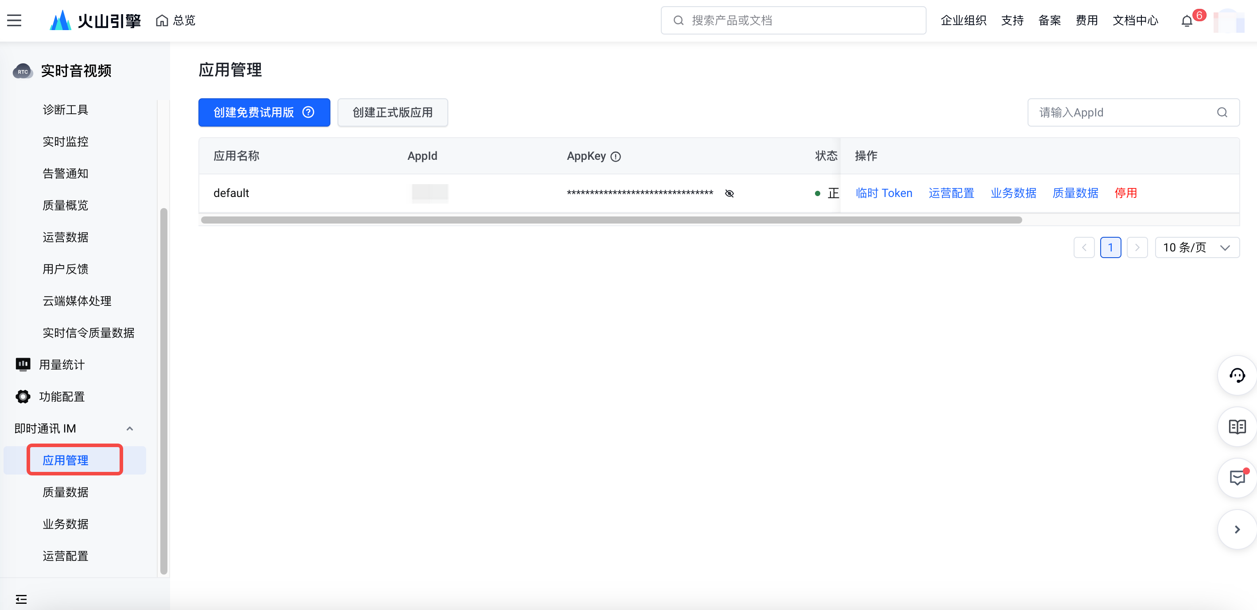Select page 1 in pagination
Screen dimensions: 1257x610
[x=1110, y=248]
